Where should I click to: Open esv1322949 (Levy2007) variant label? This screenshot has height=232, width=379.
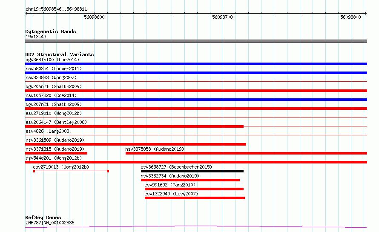coord(171,194)
